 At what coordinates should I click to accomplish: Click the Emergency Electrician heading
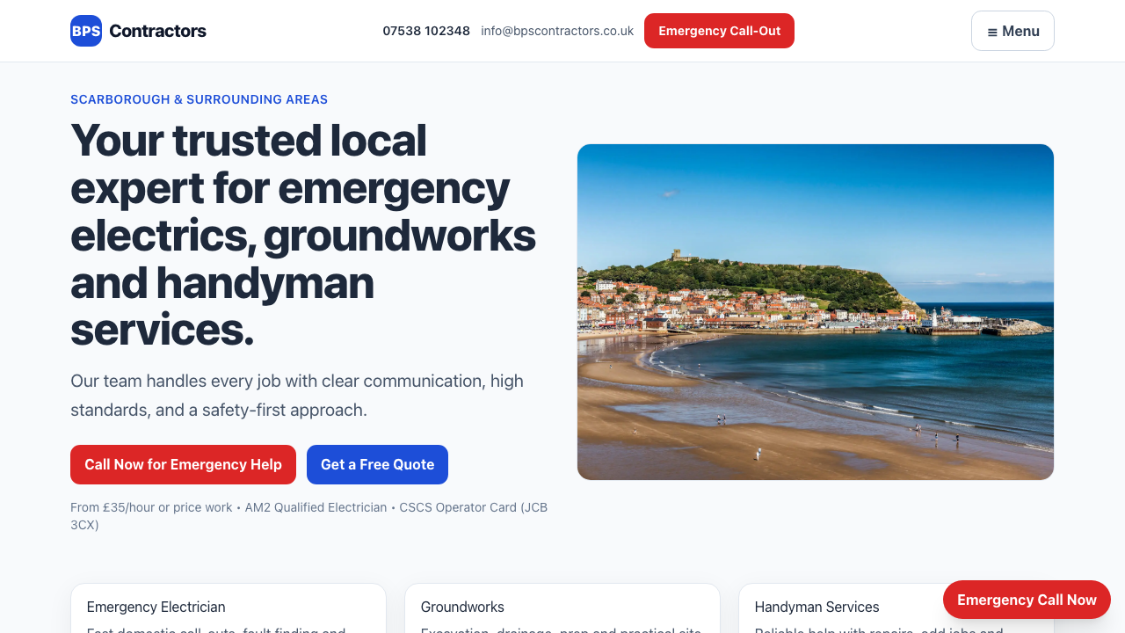point(156,607)
